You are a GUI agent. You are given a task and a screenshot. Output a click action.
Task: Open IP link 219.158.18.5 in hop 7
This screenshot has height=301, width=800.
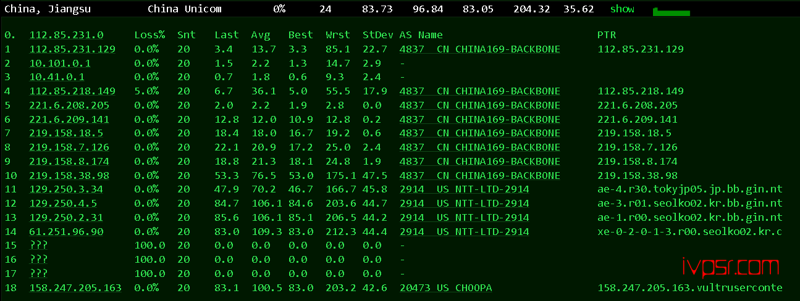tap(66, 133)
